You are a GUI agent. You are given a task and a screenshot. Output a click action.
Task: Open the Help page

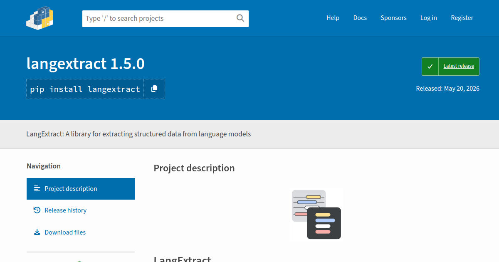[x=333, y=18]
